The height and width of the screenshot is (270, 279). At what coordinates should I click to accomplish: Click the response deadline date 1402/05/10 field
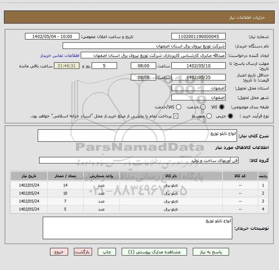pyautogui.click(x=199, y=66)
